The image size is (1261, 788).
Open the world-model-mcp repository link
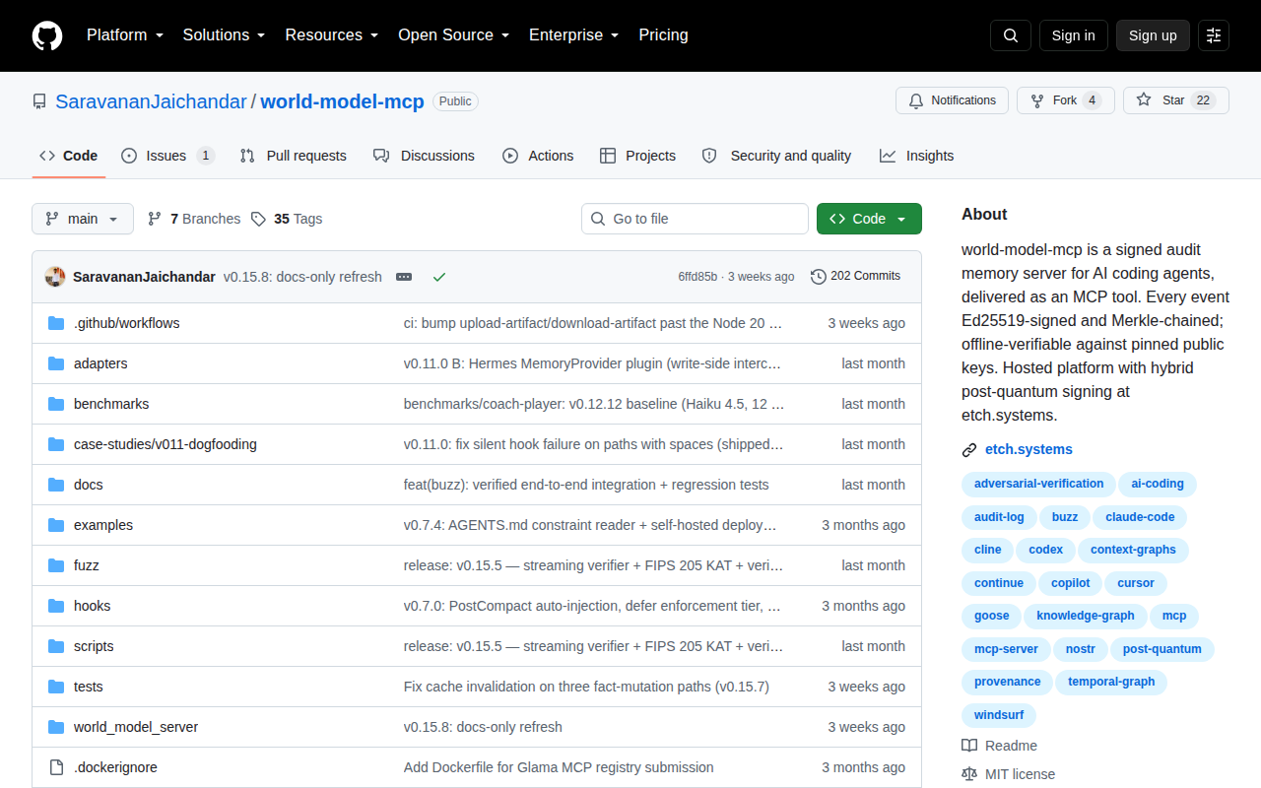[343, 101]
